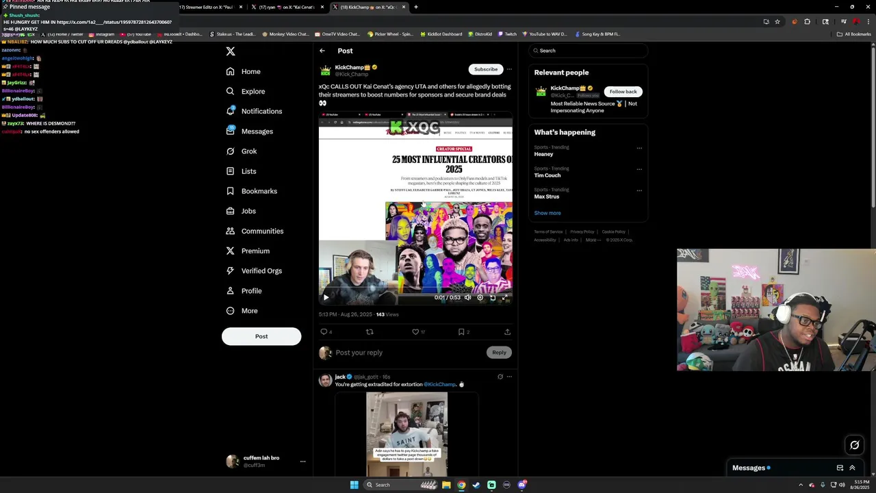
Task: Click the X search box
Action: (x=588, y=51)
